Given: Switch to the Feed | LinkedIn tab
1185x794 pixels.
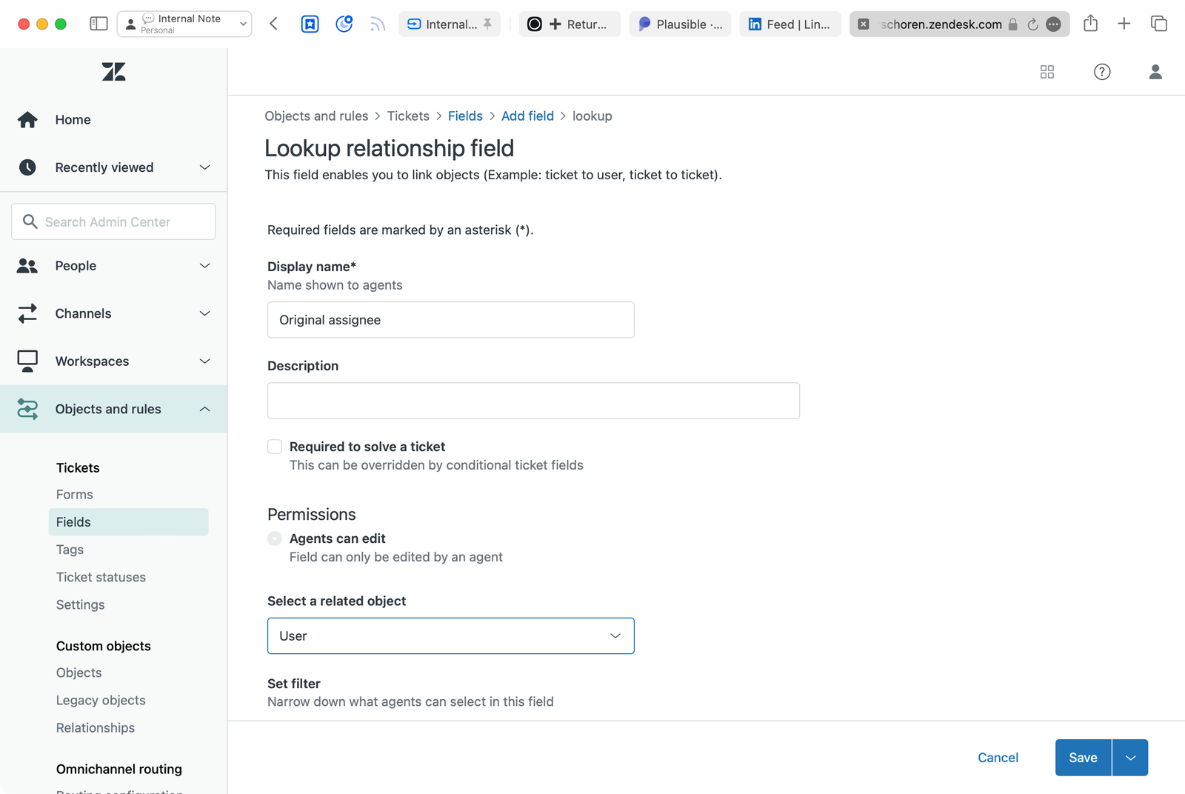Looking at the screenshot, I should pyautogui.click(x=790, y=24).
